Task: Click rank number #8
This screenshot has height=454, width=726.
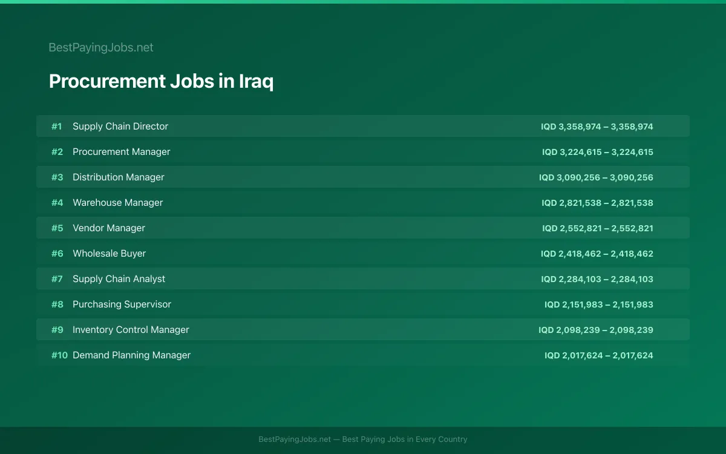Action: [x=57, y=304]
